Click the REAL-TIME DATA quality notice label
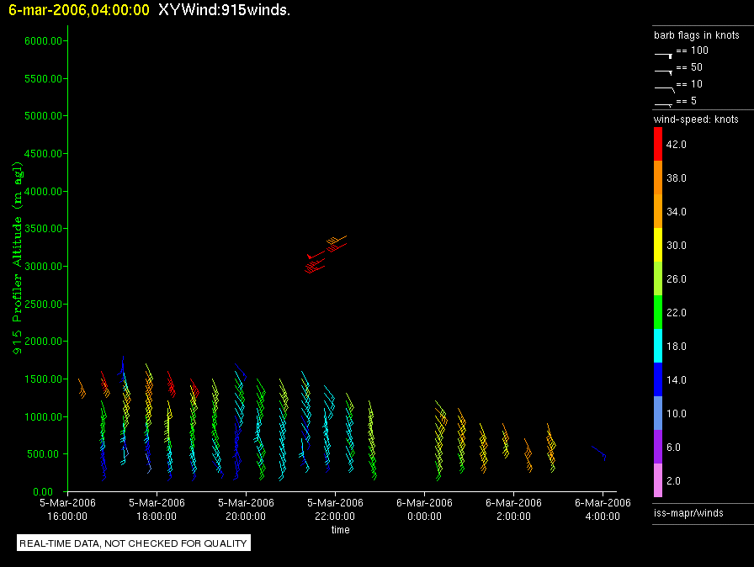 point(134,543)
